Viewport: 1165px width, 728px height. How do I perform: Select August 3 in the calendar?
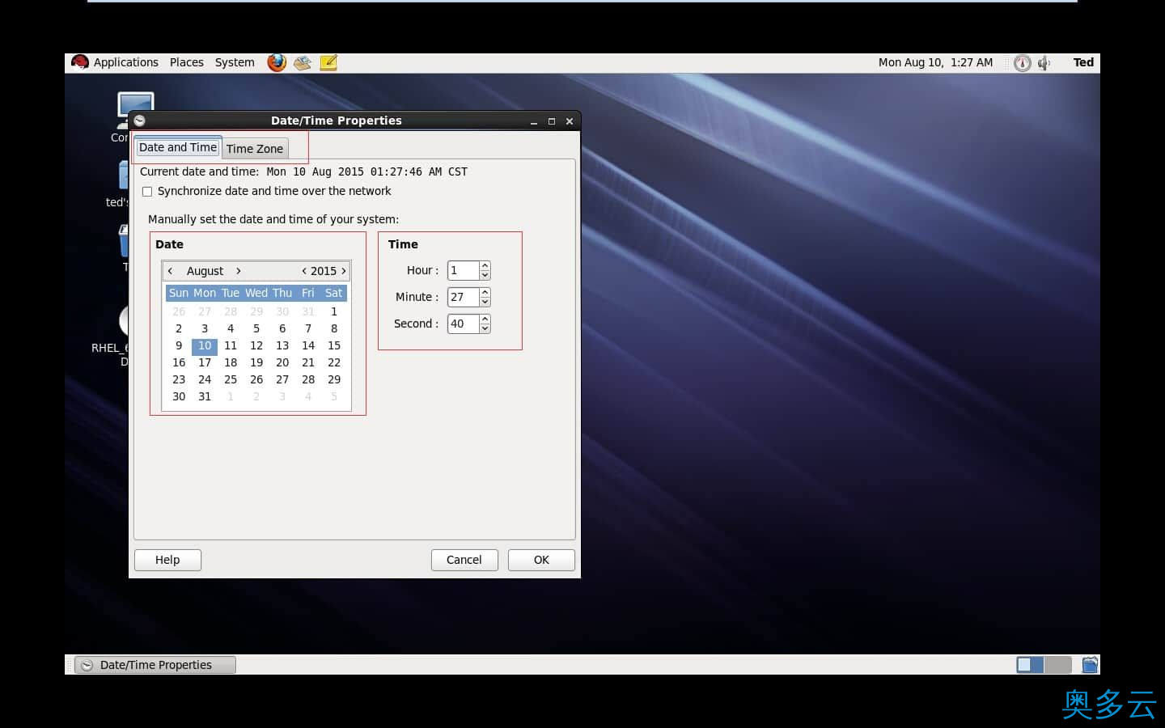point(205,328)
